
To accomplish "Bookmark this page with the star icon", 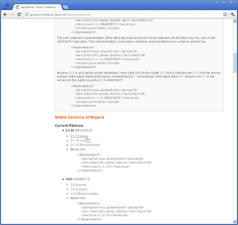I will 225,14.
